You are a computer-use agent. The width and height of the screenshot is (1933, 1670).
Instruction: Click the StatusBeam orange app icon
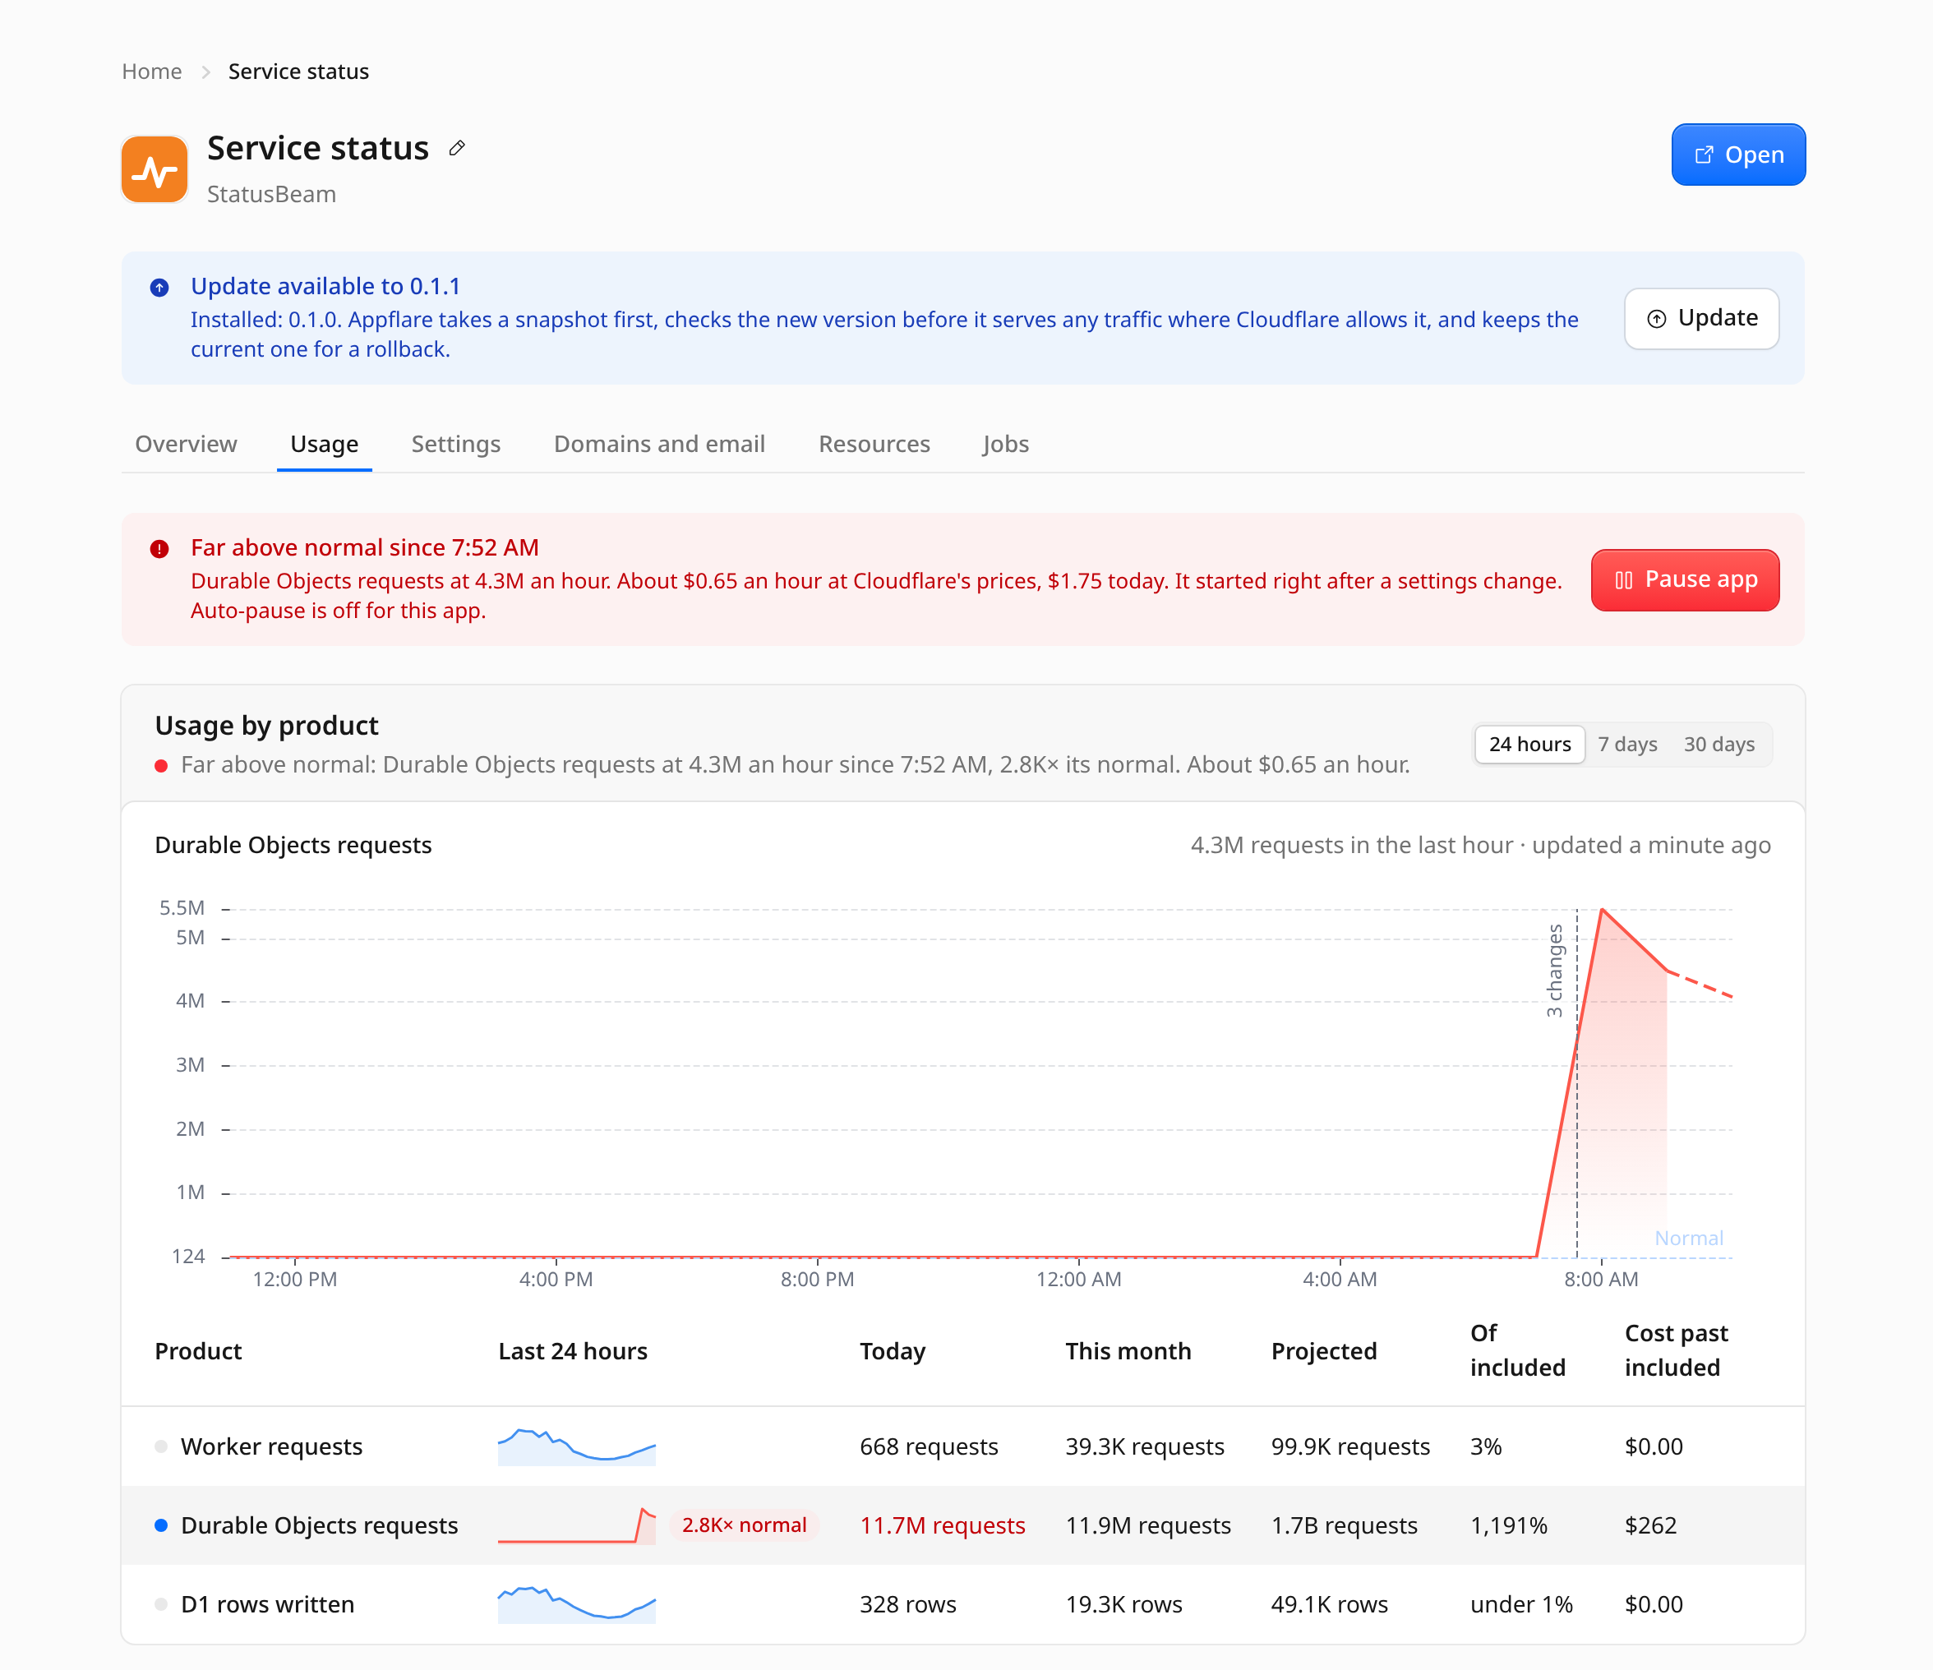[155, 168]
